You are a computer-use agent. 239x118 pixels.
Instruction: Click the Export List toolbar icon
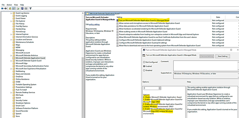[18, 9]
